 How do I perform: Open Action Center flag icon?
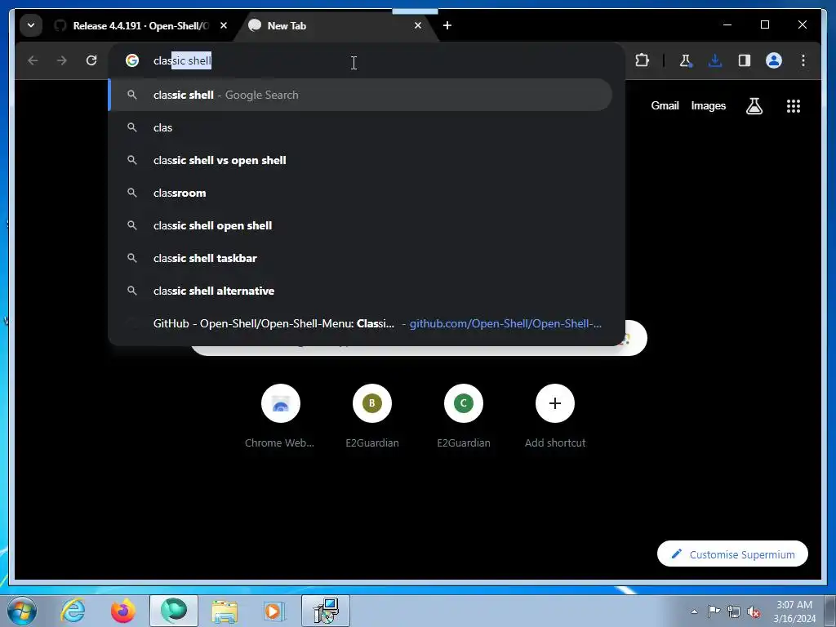[x=714, y=611]
